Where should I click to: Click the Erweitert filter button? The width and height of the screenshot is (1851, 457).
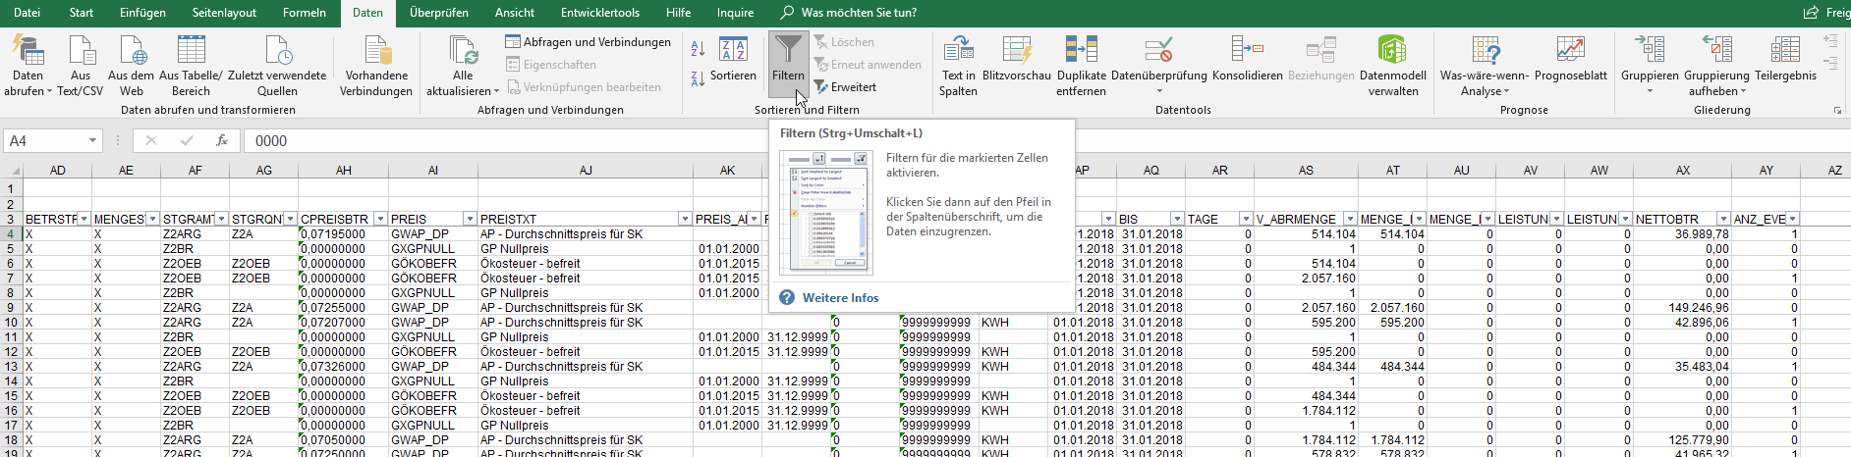click(x=845, y=87)
